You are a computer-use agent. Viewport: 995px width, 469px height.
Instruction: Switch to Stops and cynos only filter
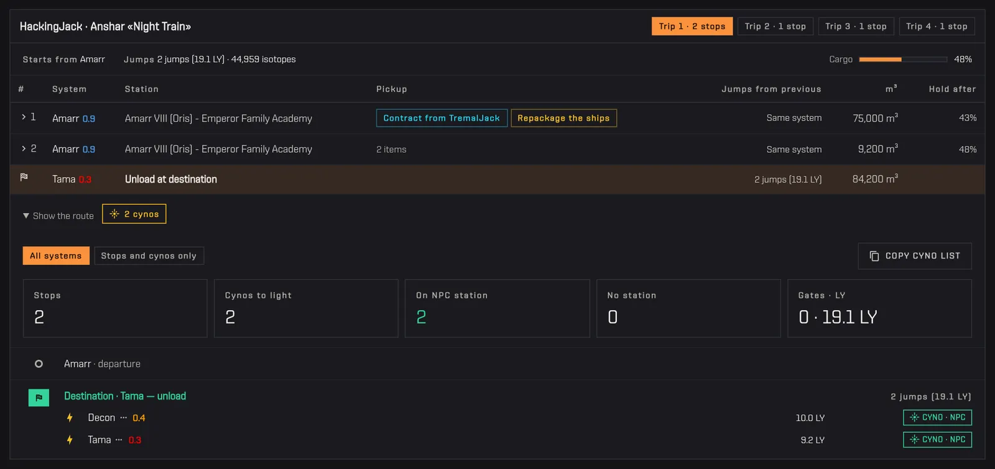(149, 256)
